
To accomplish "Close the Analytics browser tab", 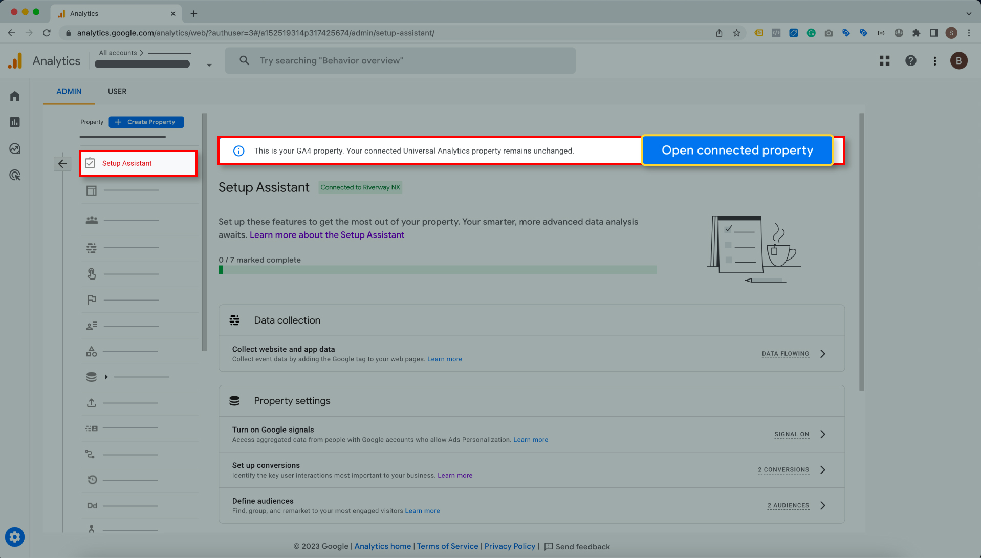I will click(x=173, y=14).
